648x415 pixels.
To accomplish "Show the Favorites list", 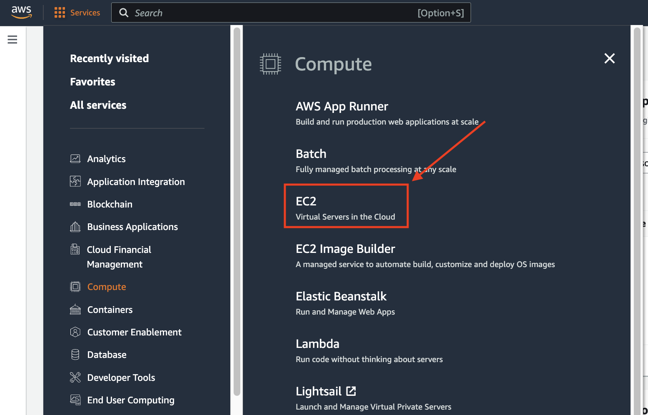I will [92, 82].
